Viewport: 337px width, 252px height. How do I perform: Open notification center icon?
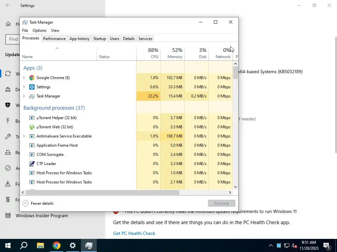click(327, 245)
